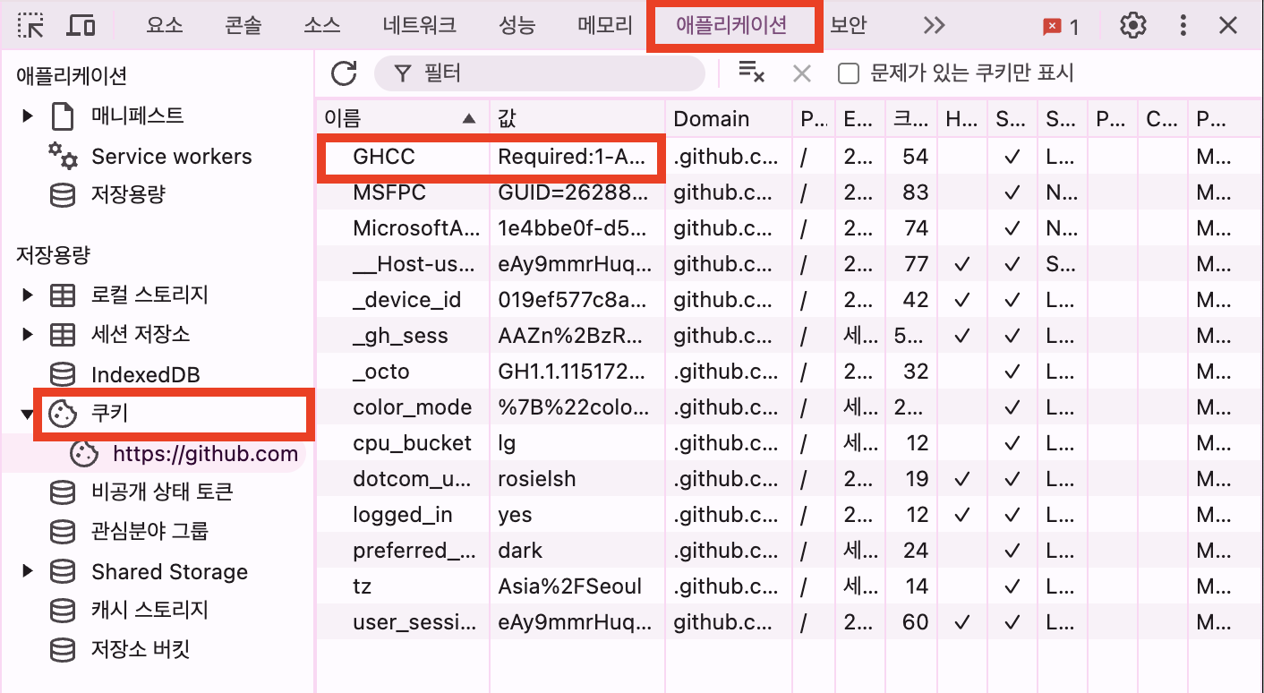Expand the Shared Storage node
1264x693 pixels.
pos(28,571)
